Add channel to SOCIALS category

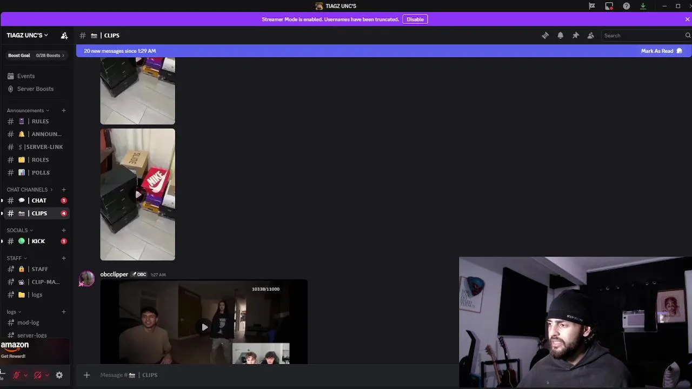[x=64, y=230]
